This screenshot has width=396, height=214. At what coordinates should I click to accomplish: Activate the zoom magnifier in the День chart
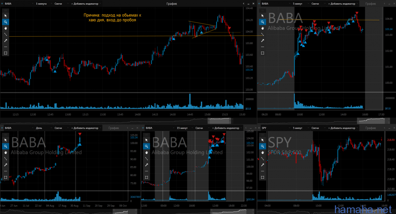5,146
